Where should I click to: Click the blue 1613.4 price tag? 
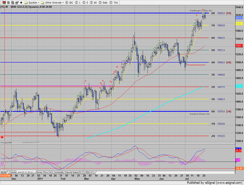239,18
